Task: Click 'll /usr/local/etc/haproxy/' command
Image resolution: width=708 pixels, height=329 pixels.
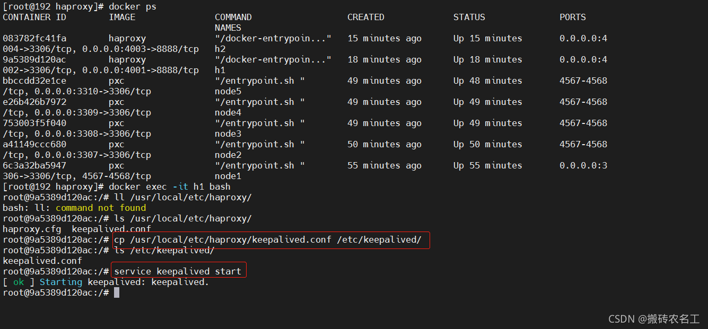Action: tap(183, 197)
